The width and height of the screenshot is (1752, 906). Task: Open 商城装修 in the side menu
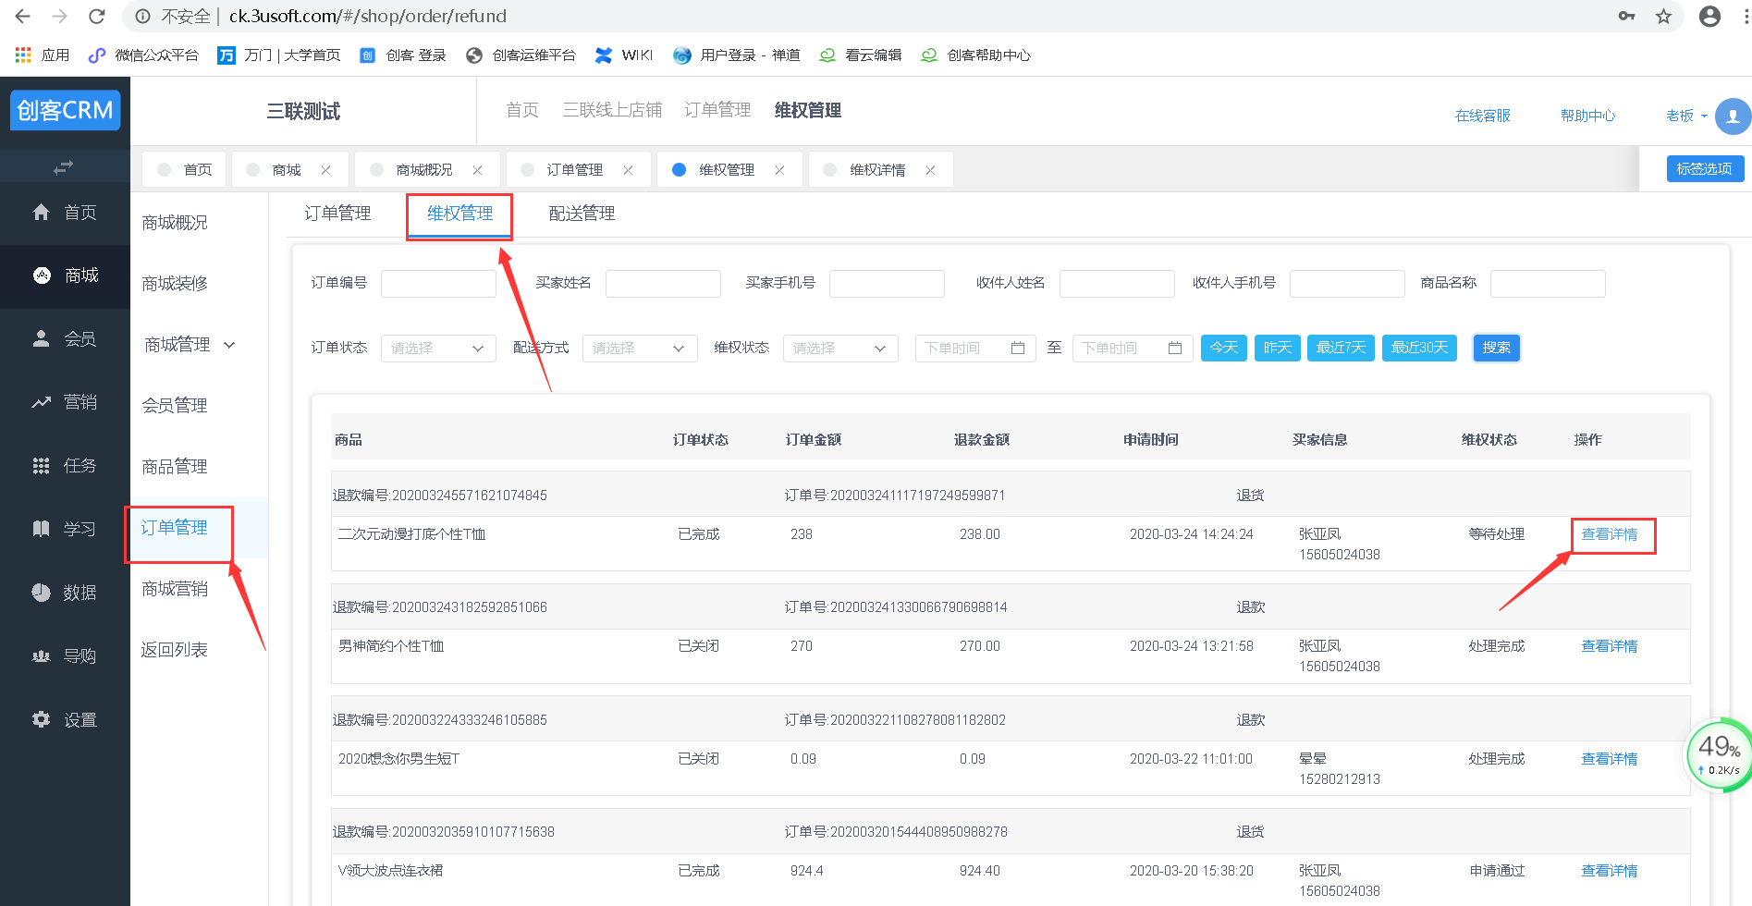tap(175, 284)
